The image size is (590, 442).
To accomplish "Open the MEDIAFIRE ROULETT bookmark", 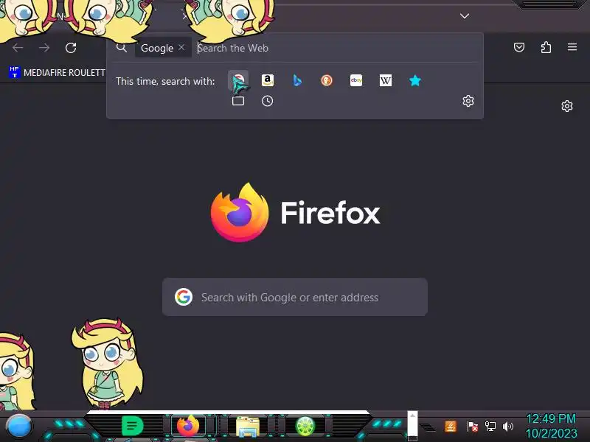I will point(57,72).
